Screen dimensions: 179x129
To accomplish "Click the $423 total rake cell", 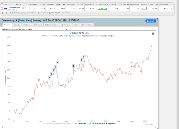I will 164,9.
